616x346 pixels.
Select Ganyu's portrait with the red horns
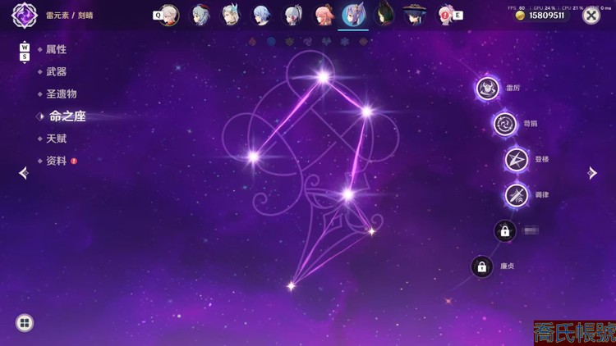point(200,16)
